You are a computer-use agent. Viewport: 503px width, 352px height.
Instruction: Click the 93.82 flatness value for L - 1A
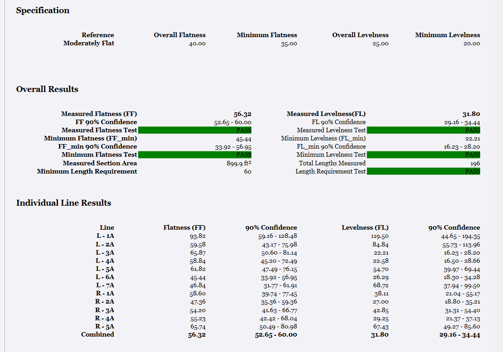[198, 236]
